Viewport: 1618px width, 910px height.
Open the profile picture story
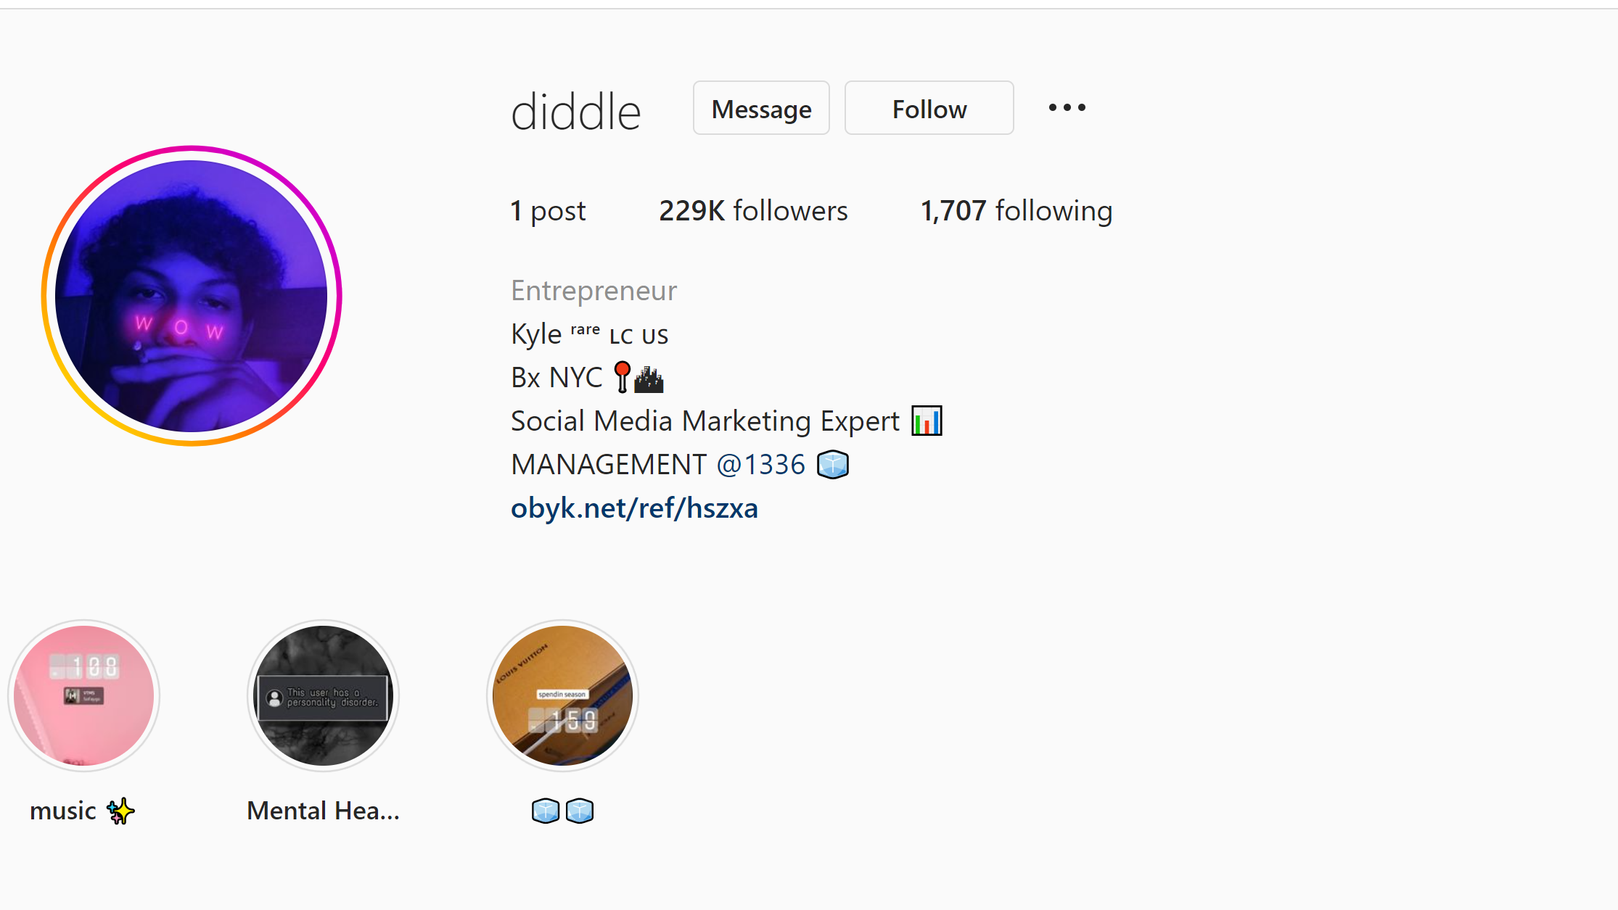tap(192, 296)
